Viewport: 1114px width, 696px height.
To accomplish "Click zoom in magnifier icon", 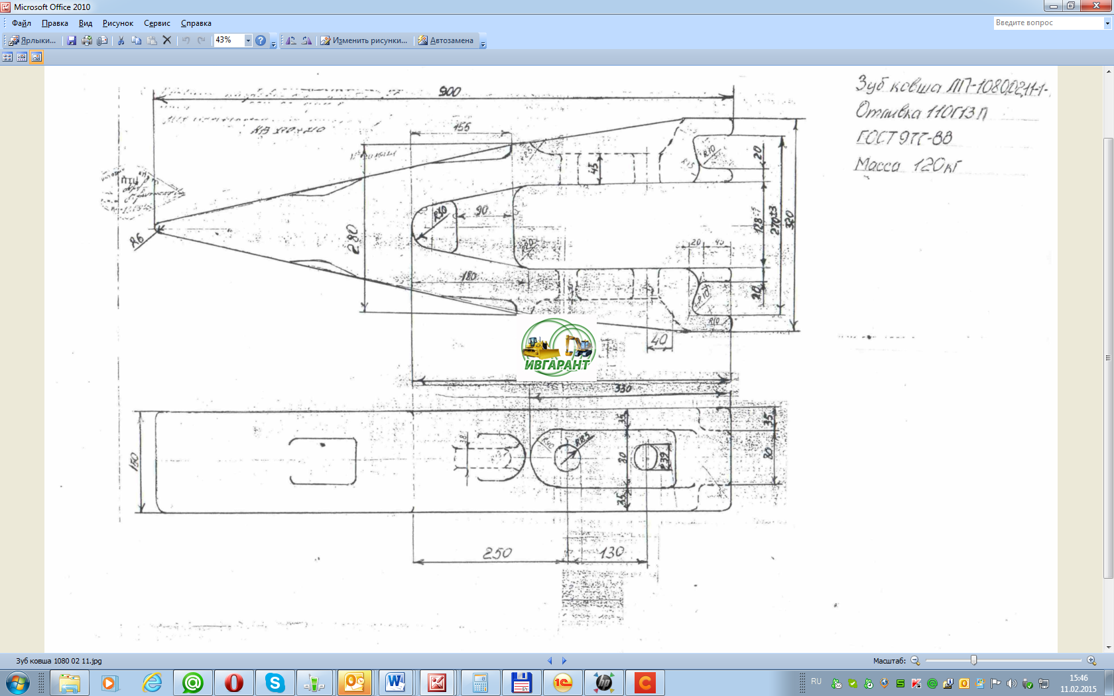I will 1091,661.
